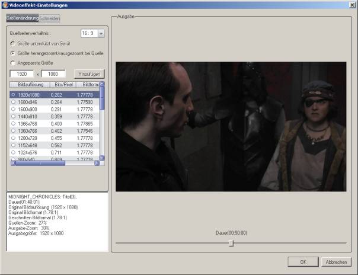Switch to the Größenänderung tab
Screen dimensions: 358x275
[23, 19]
